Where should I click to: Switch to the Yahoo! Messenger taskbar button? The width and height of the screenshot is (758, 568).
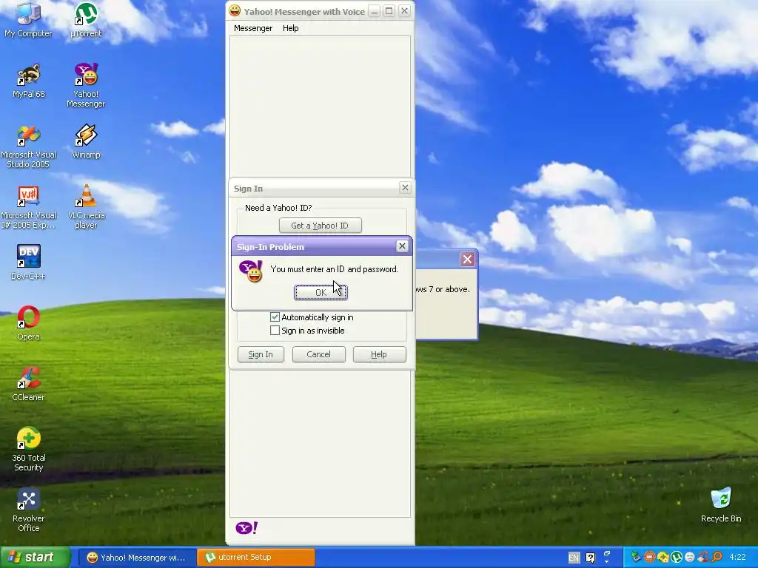(x=136, y=558)
